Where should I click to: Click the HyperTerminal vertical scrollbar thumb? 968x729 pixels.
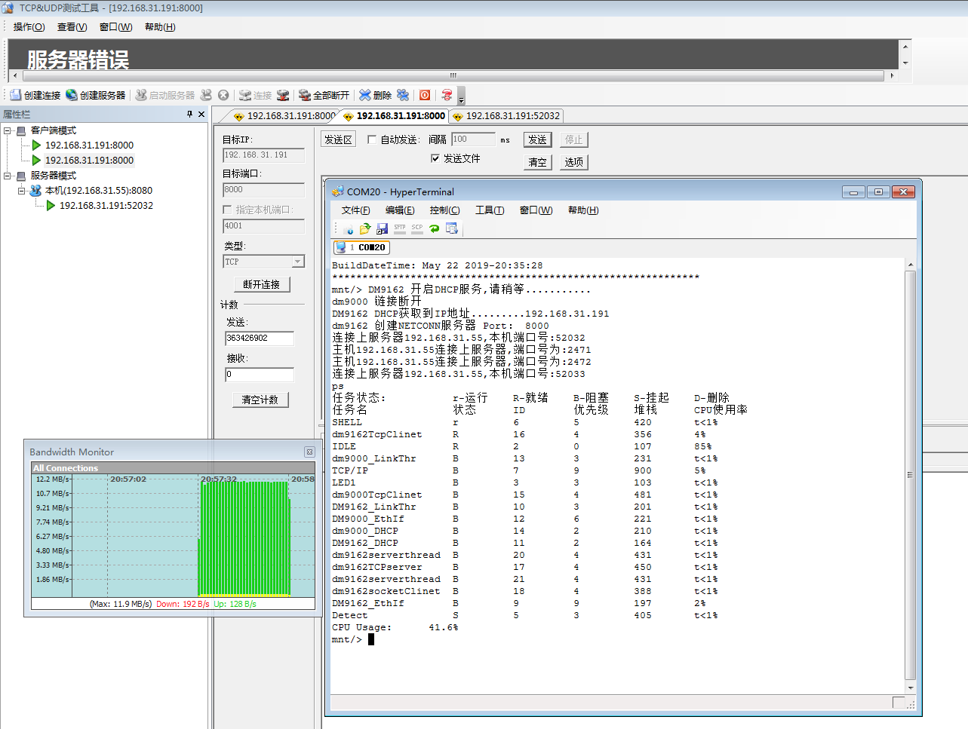pos(910,475)
